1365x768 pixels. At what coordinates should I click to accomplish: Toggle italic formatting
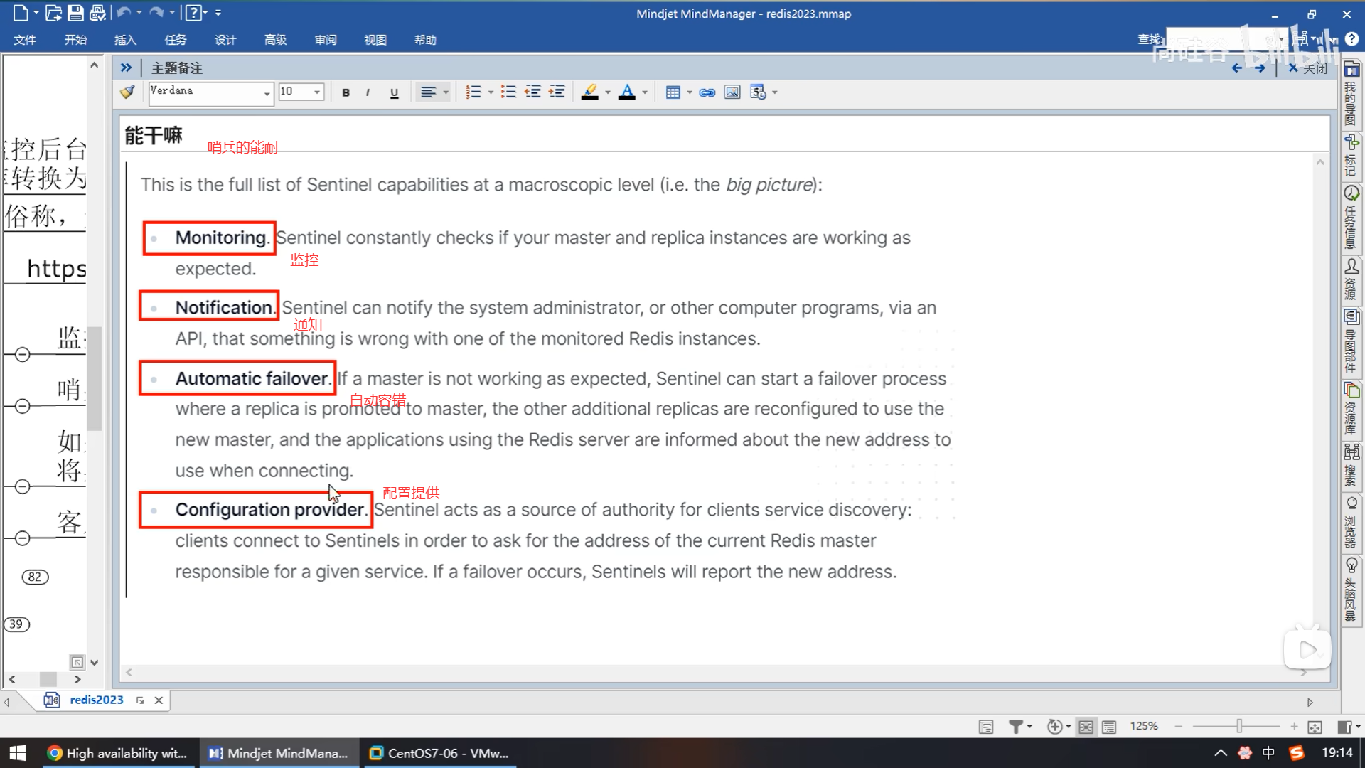pos(368,92)
